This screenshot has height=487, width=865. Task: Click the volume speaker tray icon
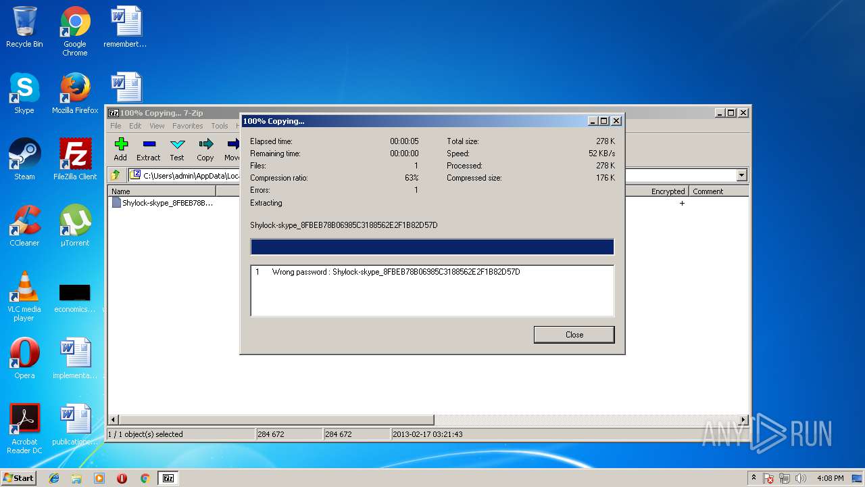click(801, 478)
